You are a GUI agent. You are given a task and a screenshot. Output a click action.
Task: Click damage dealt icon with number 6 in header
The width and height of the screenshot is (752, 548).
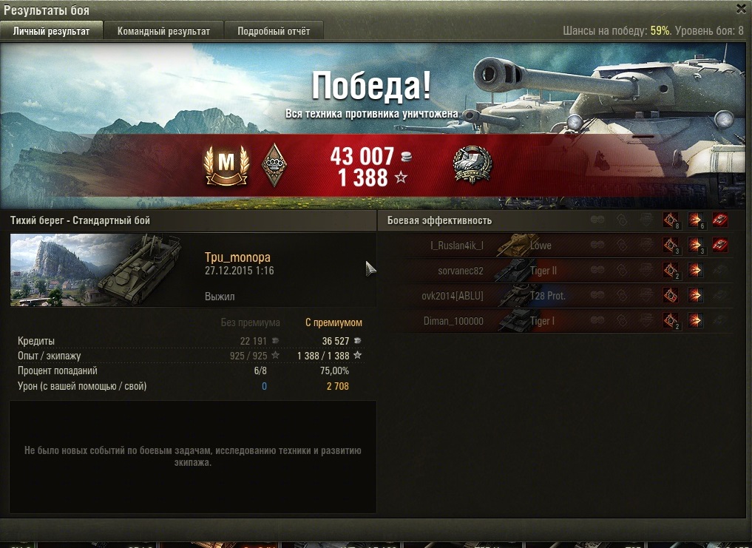pyautogui.click(x=695, y=220)
